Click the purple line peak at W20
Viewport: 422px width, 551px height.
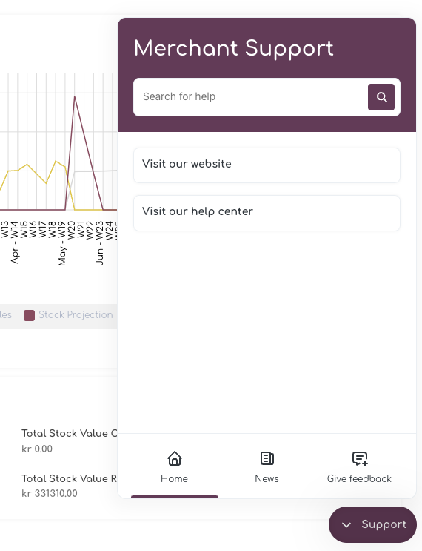pyautogui.click(x=75, y=96)
